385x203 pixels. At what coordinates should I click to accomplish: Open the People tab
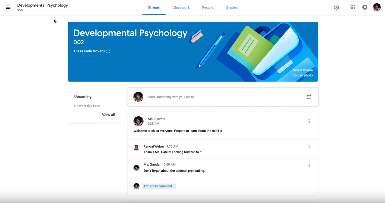pos(207,7)
